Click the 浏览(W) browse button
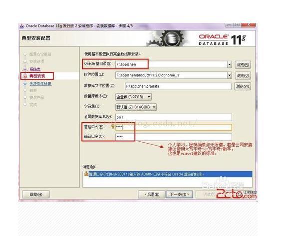 [x=243, y=86]
